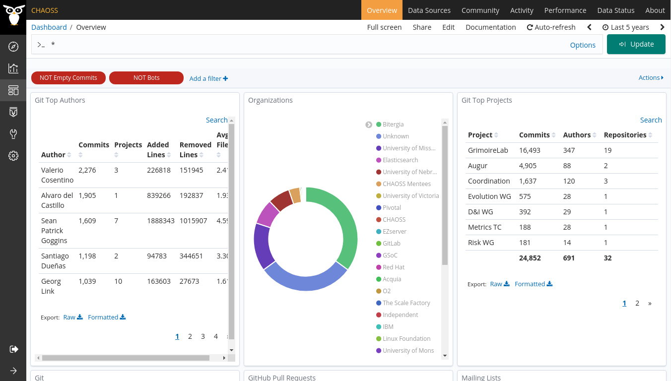Click GitLab in the organizations legend
Image resolution: width=671 pixels, height=381 pixels.
(392, 244)
